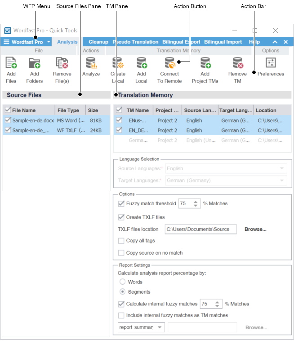The height and width of the screenshot is (353, 294).
Task: Click the 81KB size cell
Action: [x=96, y=120]
